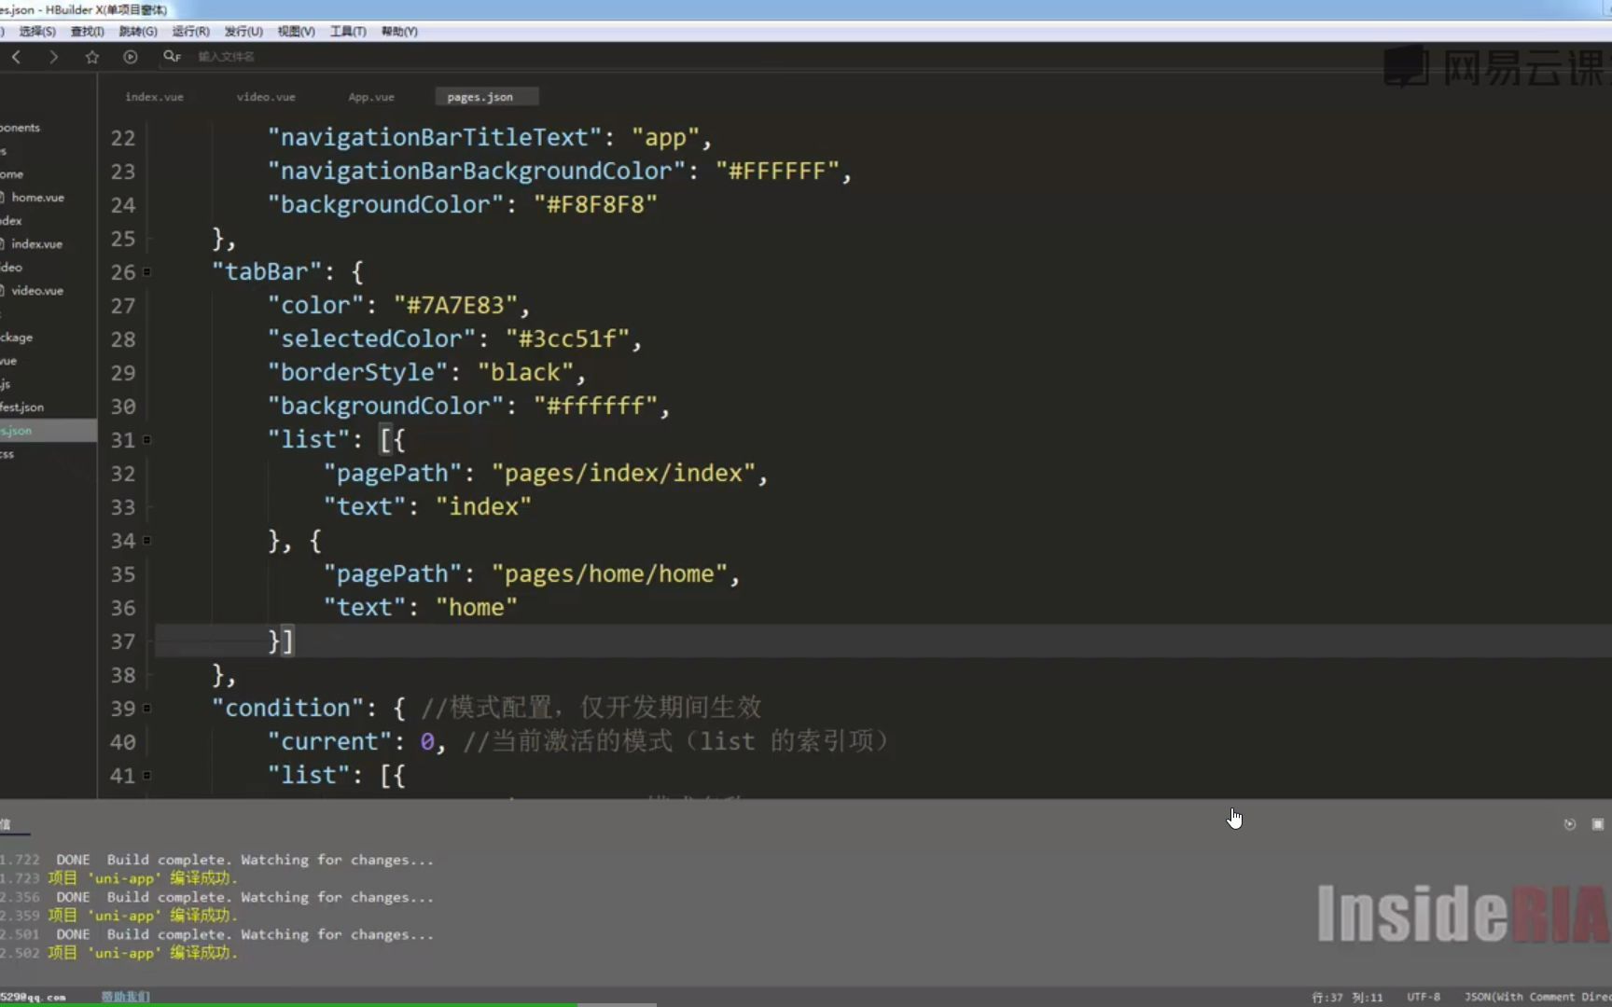Collapse the fold marker at line 34
The width and height of the screenshot is (1612, 1007).
click(146, 541)
